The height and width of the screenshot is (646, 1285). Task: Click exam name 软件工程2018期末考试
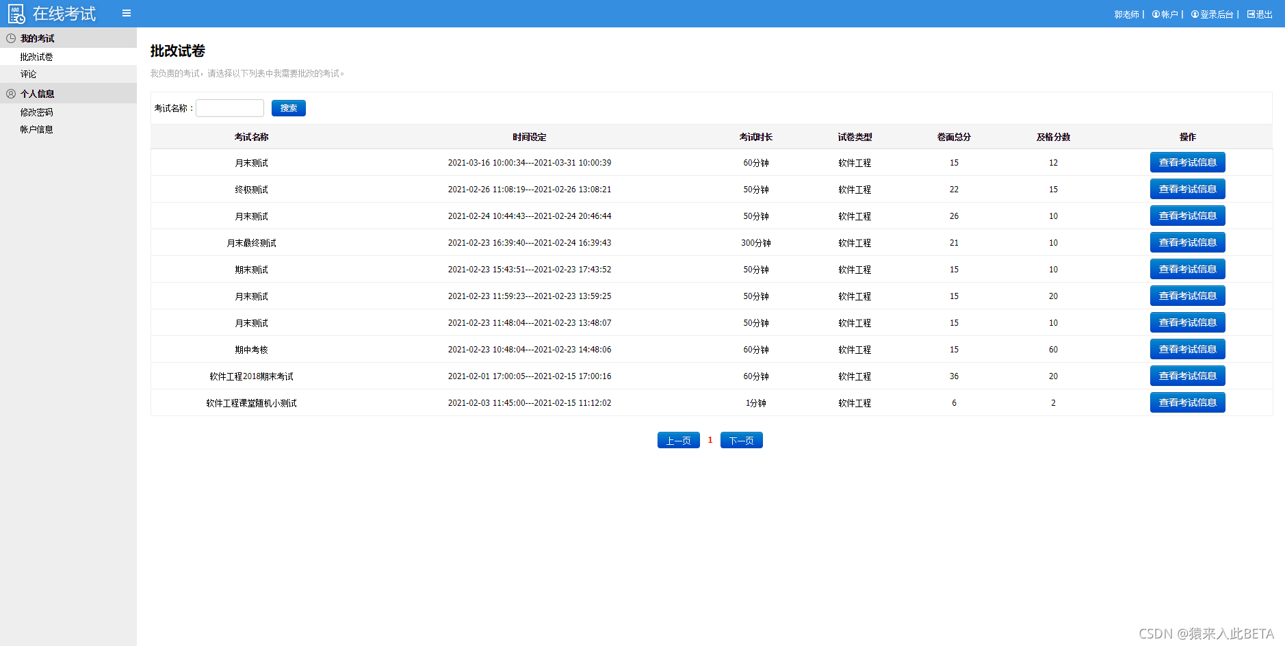[252, 376]
